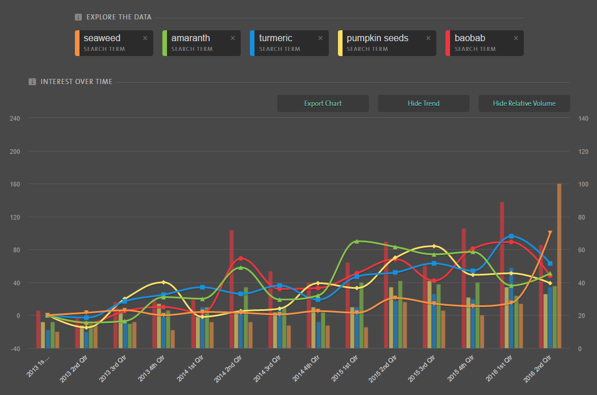Click the Export Chart button
The image size is (597, 395).
coord(323,103)
